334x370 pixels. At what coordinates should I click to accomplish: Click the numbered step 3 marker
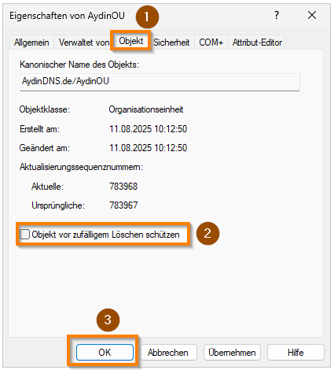point(108,320)
